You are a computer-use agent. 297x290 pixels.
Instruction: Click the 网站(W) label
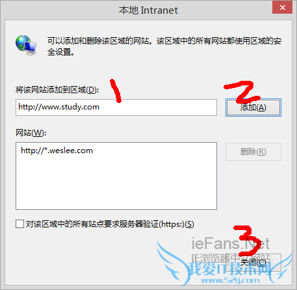point(31,132)
